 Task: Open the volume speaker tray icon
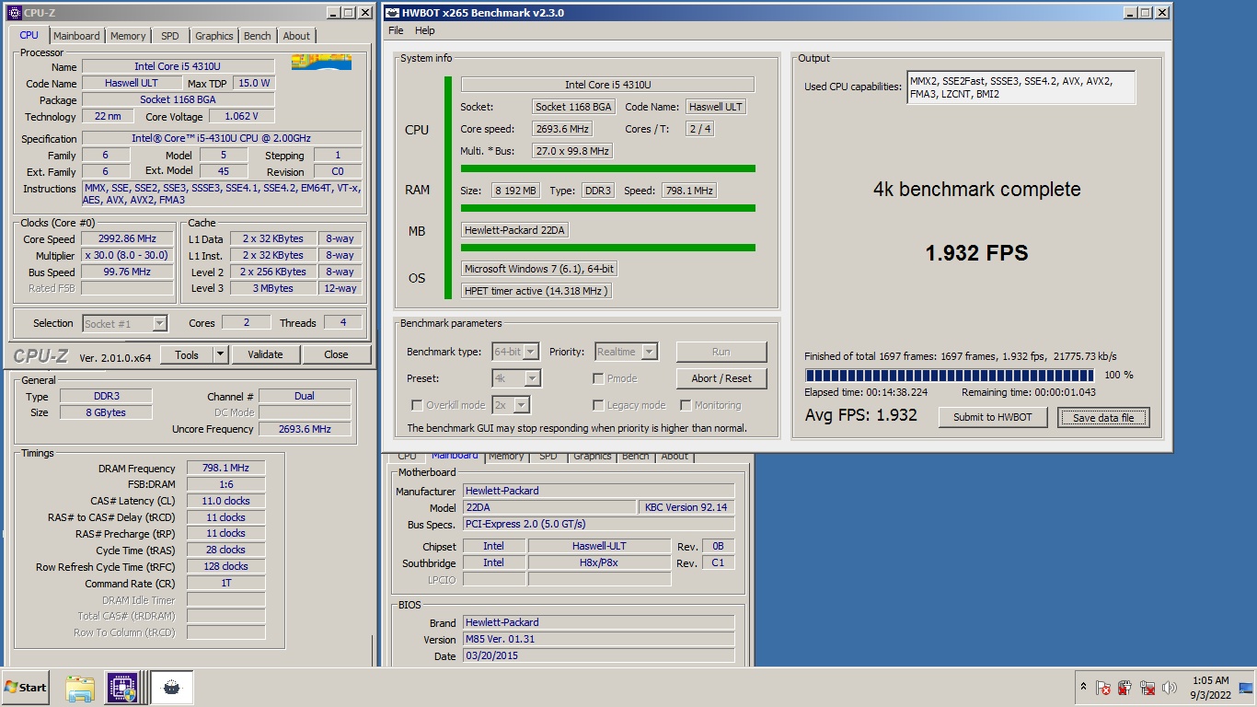tap(1170, 688)
